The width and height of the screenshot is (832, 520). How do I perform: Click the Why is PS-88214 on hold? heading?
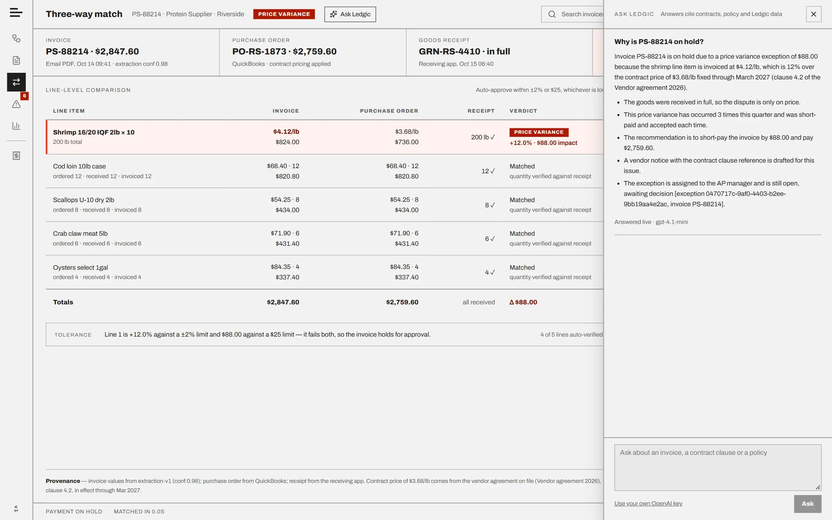click(x=659, y=42)
